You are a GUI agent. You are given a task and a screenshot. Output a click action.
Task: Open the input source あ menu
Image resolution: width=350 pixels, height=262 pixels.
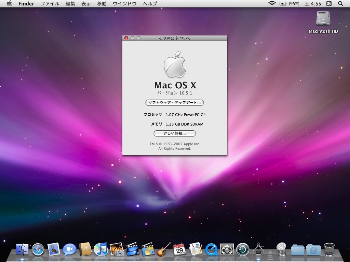[x=329, y=4]
